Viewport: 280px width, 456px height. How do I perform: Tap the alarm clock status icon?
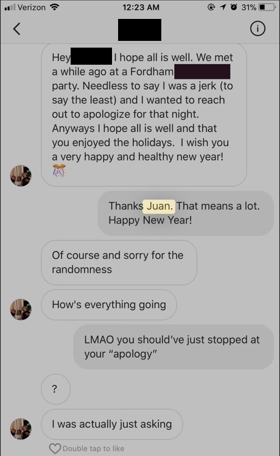234,7
